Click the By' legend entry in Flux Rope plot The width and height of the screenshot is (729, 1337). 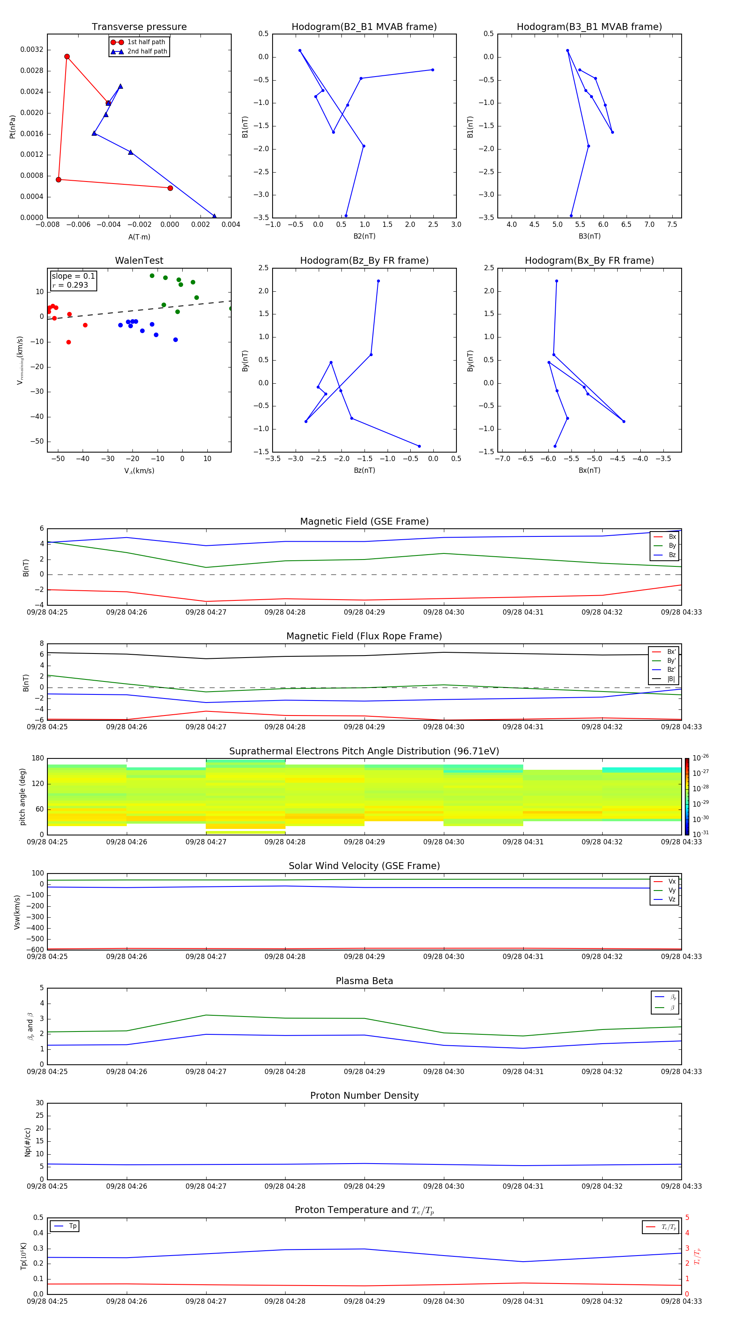[664, 661]
